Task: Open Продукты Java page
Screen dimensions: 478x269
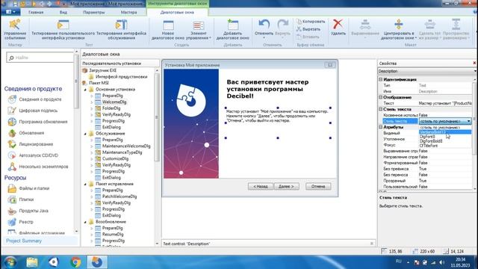Action: [28, 211]
